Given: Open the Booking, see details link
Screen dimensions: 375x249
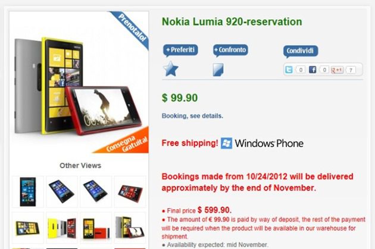Looking at the screenshot, I should click(192, 116).
